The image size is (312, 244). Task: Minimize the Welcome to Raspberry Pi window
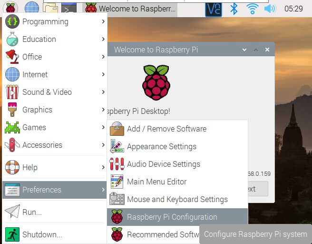[244, 50]
